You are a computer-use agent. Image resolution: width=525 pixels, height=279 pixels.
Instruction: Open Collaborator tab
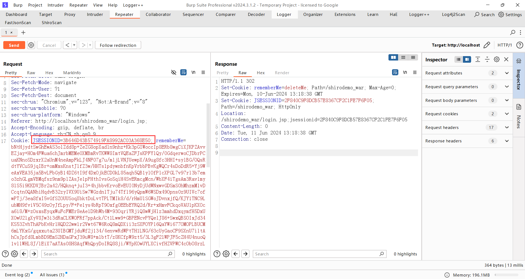pyautogui.click(x=158, y=15)
